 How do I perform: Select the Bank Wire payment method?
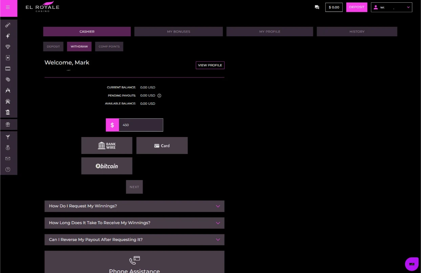point(107,145)
